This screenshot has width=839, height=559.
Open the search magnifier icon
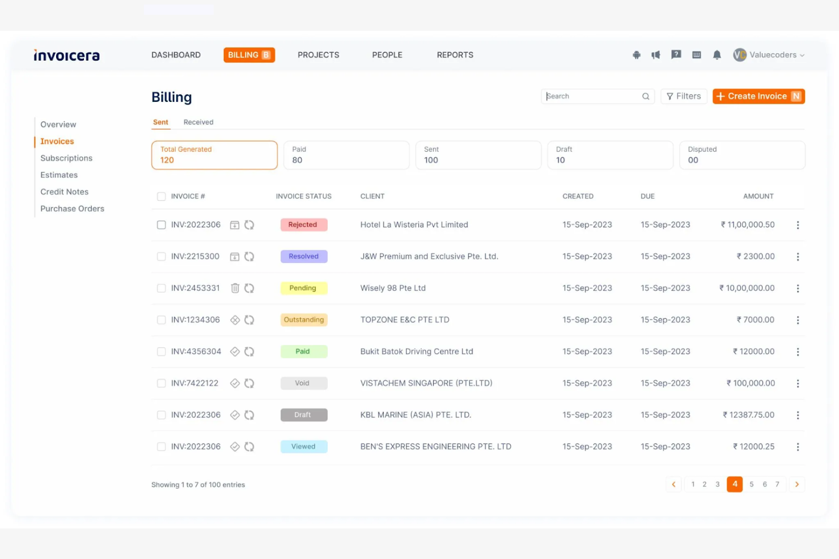point(646,96)
